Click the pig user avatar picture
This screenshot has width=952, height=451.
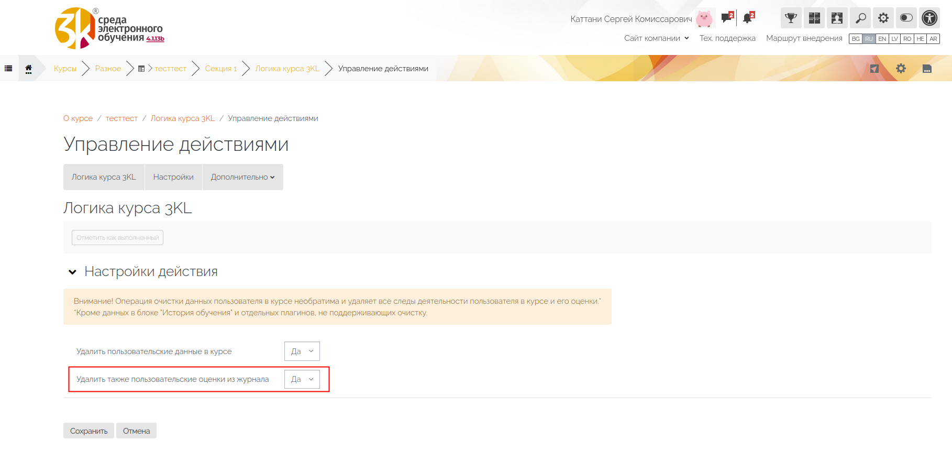click(705, 19)
